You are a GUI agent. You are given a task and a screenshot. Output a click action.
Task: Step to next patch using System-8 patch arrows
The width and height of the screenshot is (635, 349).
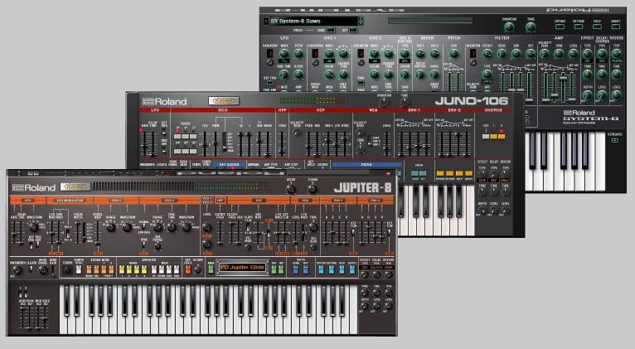pos(361,23)
